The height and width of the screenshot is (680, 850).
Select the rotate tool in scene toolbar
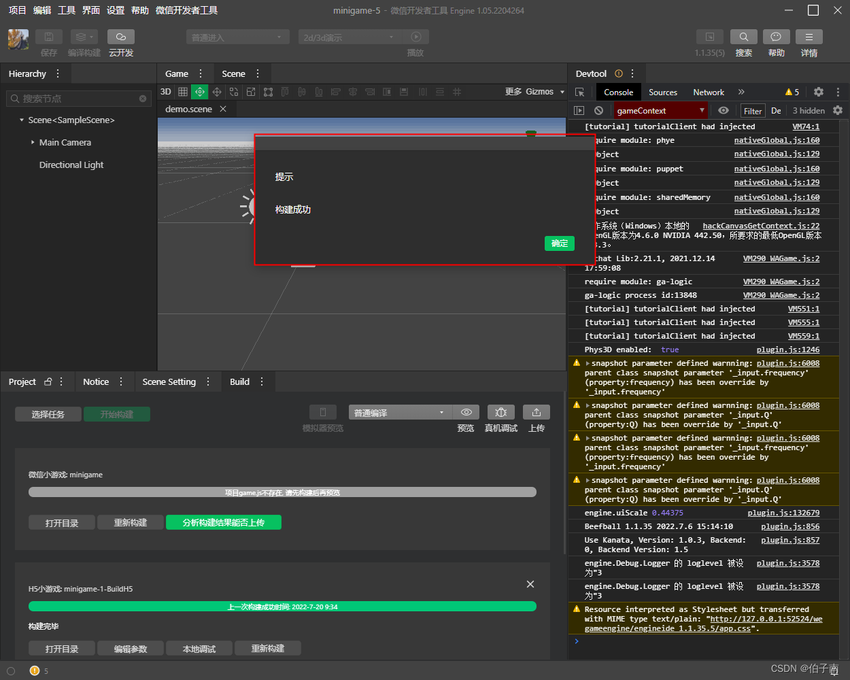coord(234,92)
